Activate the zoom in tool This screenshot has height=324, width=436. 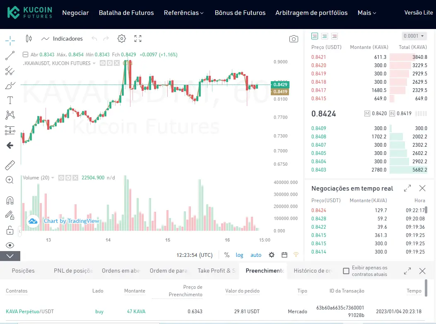coord(10,180)
